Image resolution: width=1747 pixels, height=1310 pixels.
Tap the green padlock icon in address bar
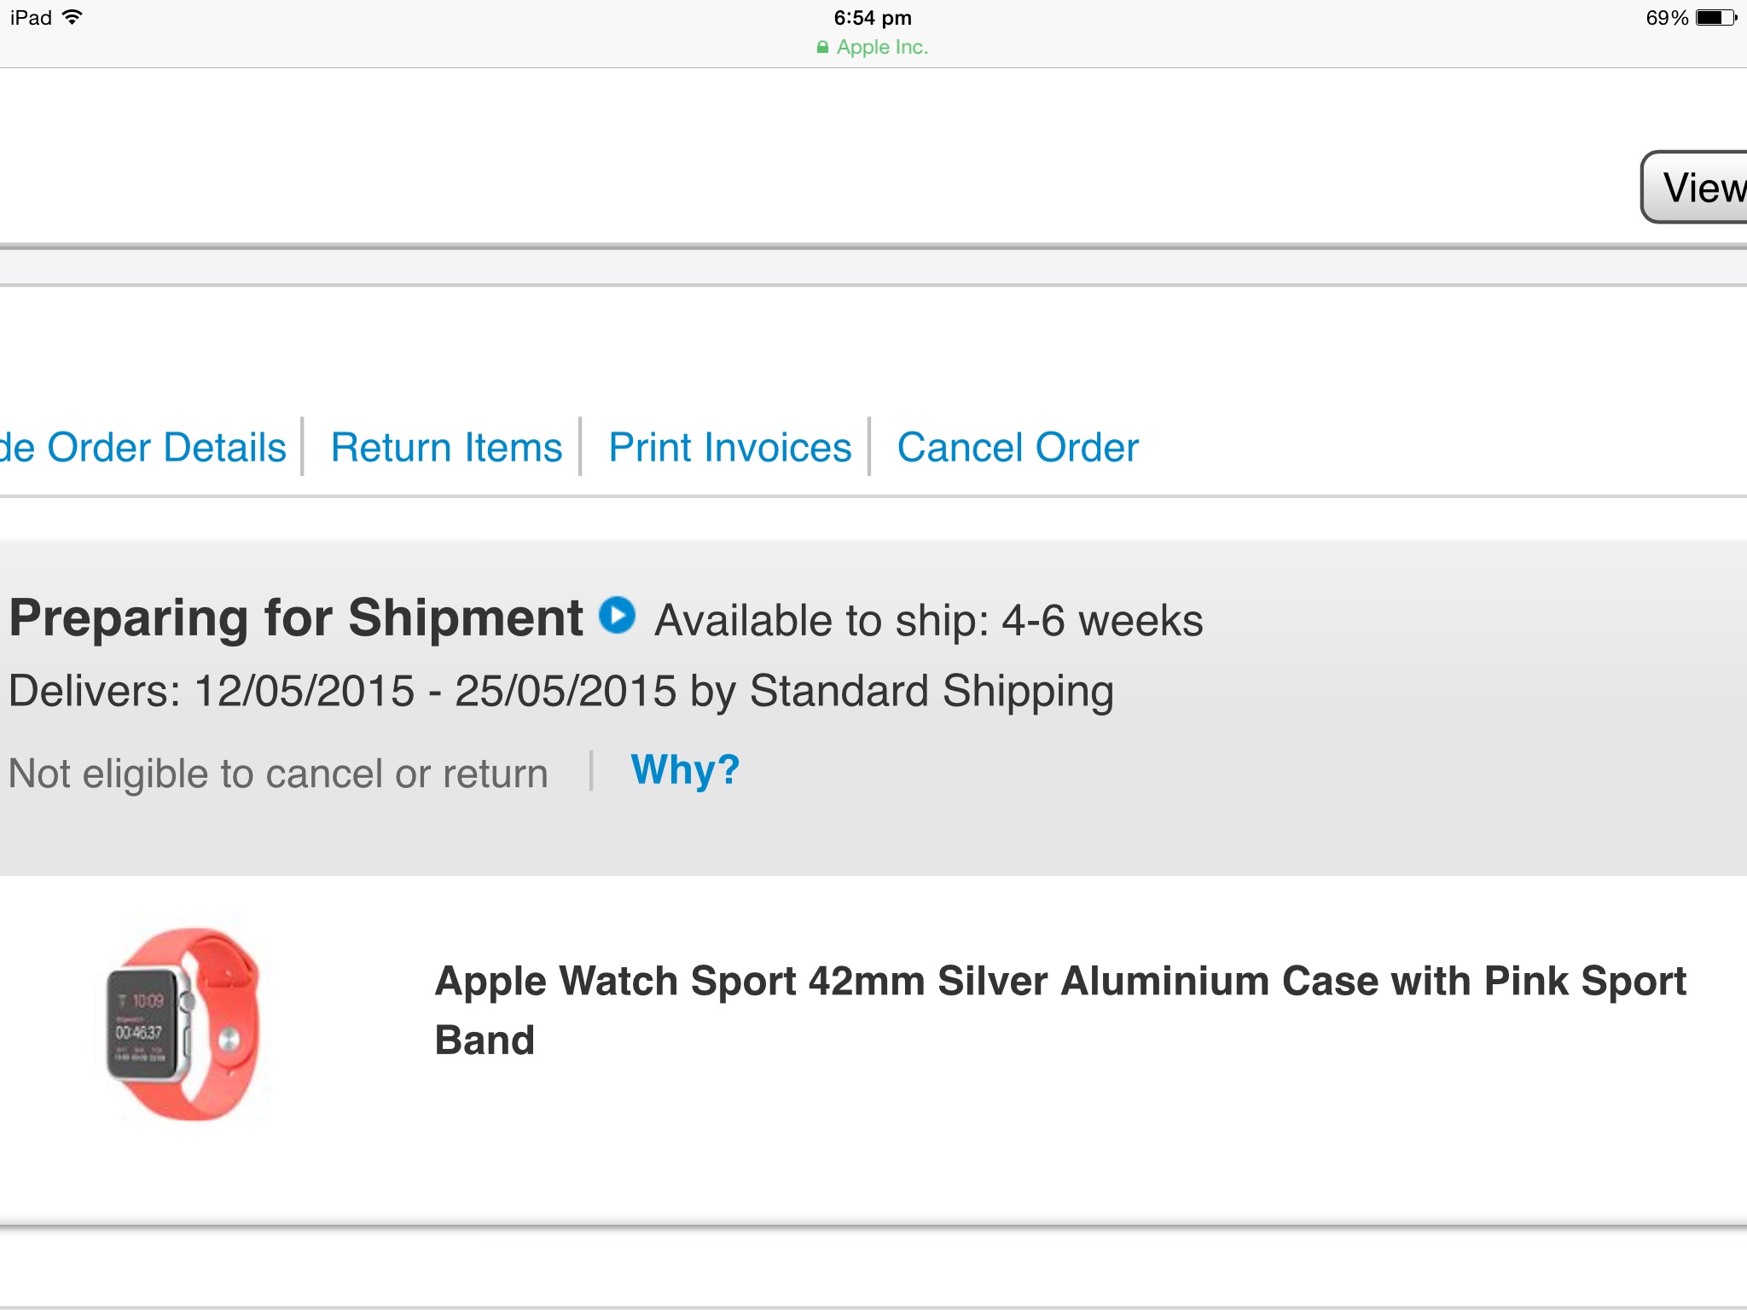click(x=822, y=47)
